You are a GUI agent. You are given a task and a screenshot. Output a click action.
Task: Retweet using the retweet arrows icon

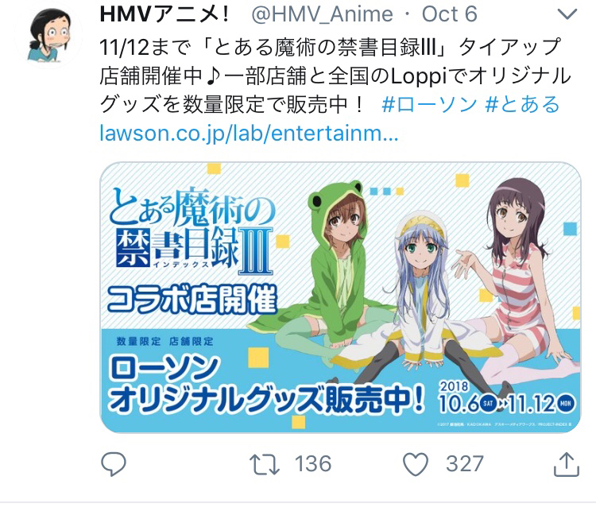pos(265,465)
